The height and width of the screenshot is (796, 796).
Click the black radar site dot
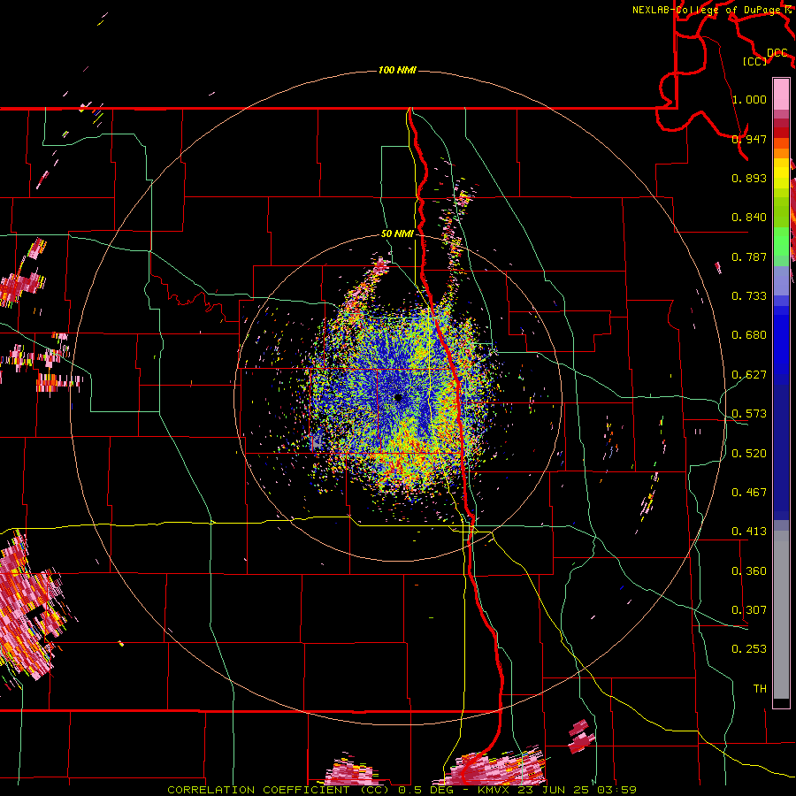(x=398, y=398)
